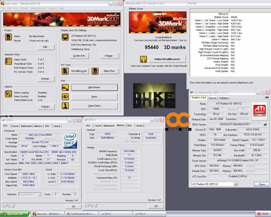Select the Graphics Card tab in GPU-Z
271x217 pixels.
[198, 98]
